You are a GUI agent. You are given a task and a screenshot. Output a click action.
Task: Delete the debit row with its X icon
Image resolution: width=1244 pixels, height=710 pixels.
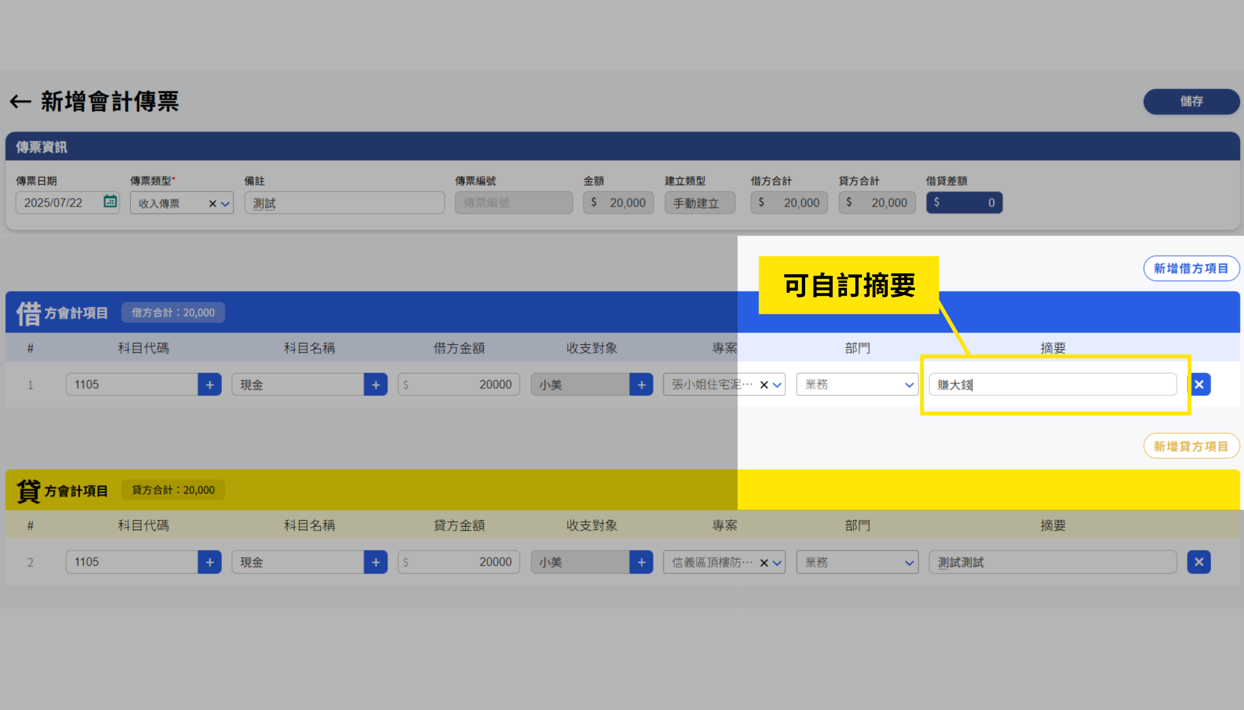1199,384
